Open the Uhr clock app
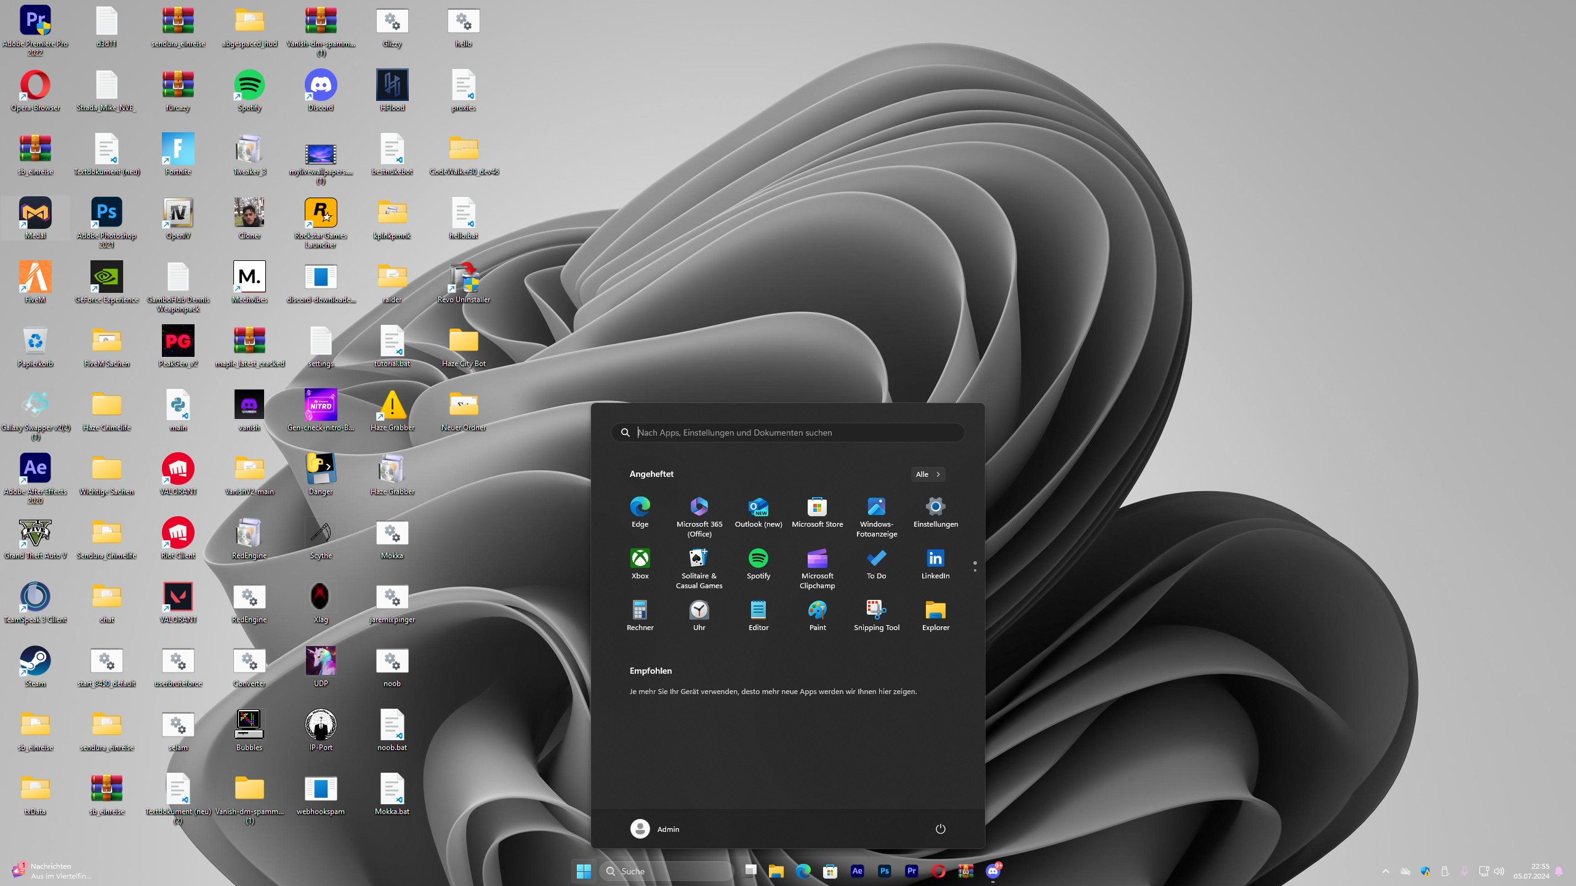Viewport: 1576px width, 886px height. point(699,616)
